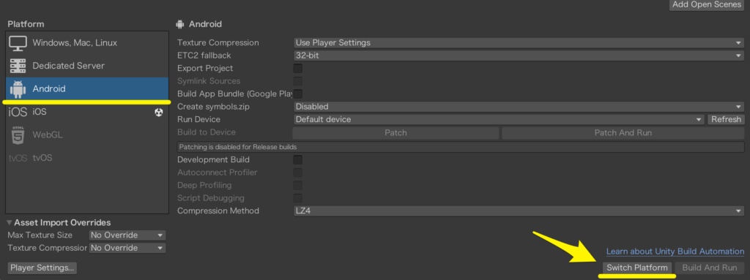750x280 pixels.
Task: Check the Build App Bundle checkbox
Action: [x=297, y=94]
